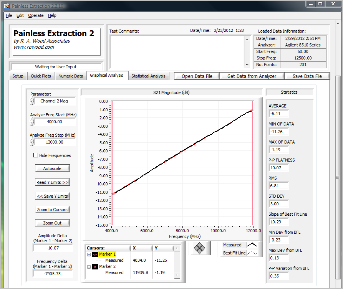This screenshot has width=343, height=289.
Task: Click the RMS value 6.81
Action: (279, 186)
